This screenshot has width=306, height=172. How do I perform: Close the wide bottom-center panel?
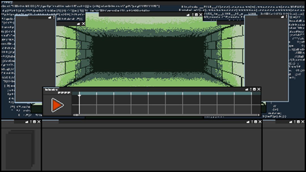pos(260,122)
